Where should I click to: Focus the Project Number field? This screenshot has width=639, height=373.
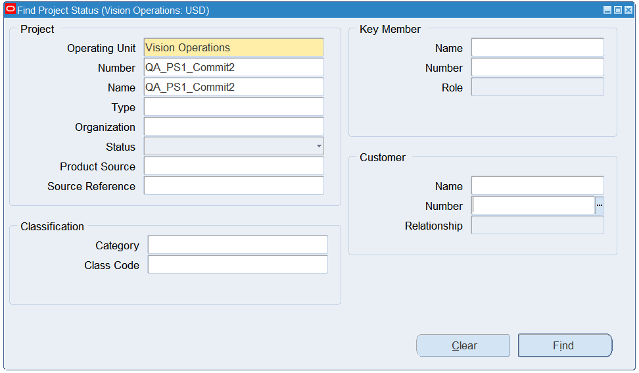(x=234, y=67)
